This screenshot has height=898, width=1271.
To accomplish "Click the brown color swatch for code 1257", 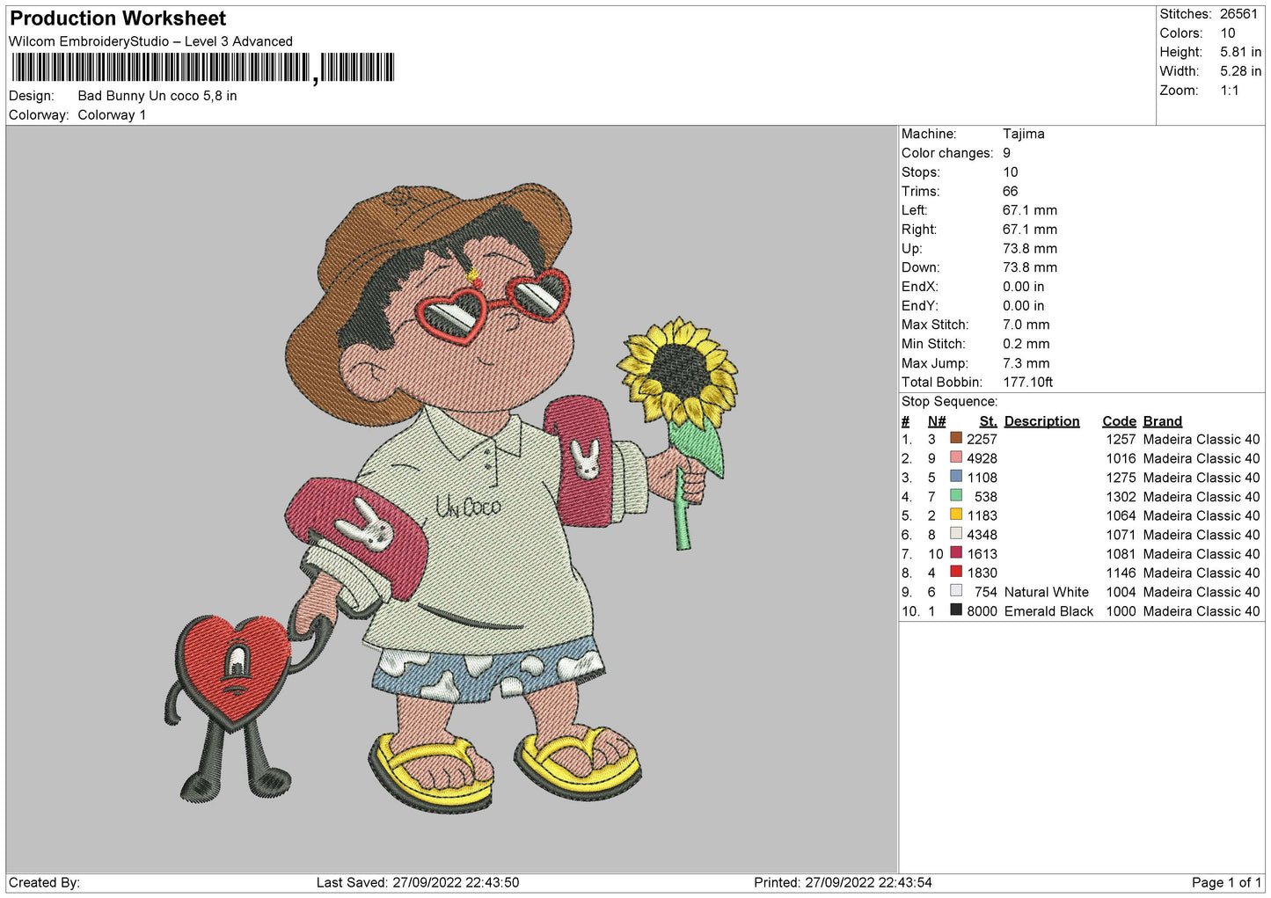I will click(x=956, y=438).
